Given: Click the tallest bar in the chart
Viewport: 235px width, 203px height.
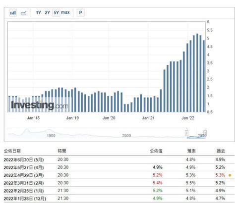Looking at the screenshot, I should tap(197, 73).
